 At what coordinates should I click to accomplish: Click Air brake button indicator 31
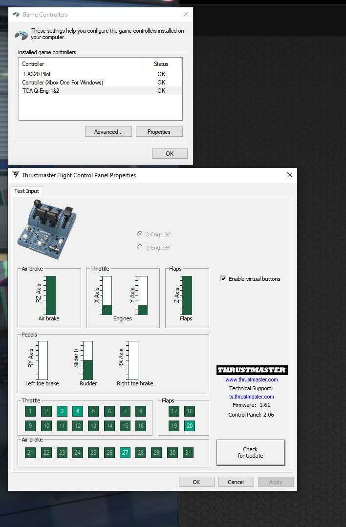click(188, 452)
